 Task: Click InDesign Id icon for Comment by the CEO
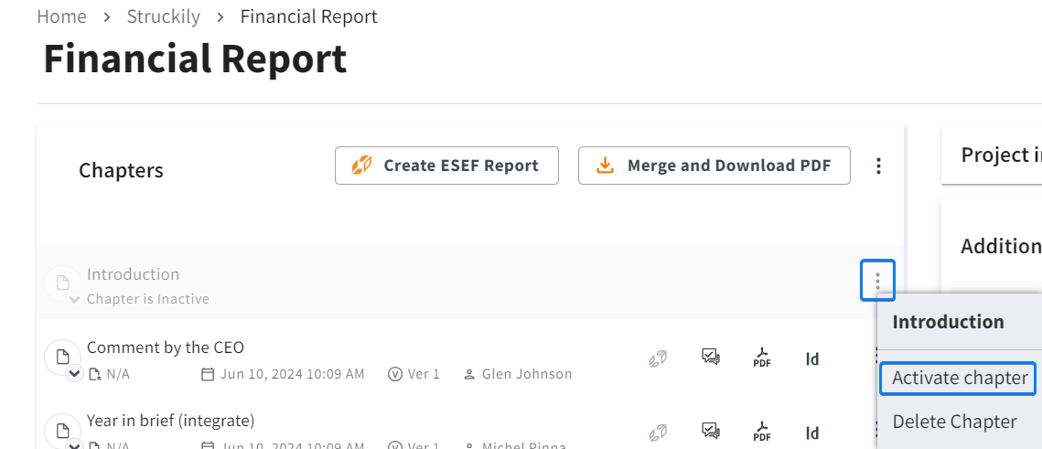click(812, 359)
